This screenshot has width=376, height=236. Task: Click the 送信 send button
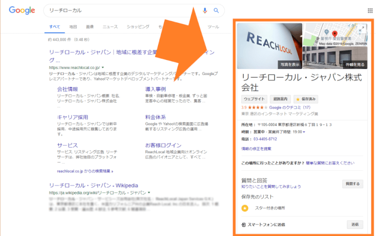[355, 224]
